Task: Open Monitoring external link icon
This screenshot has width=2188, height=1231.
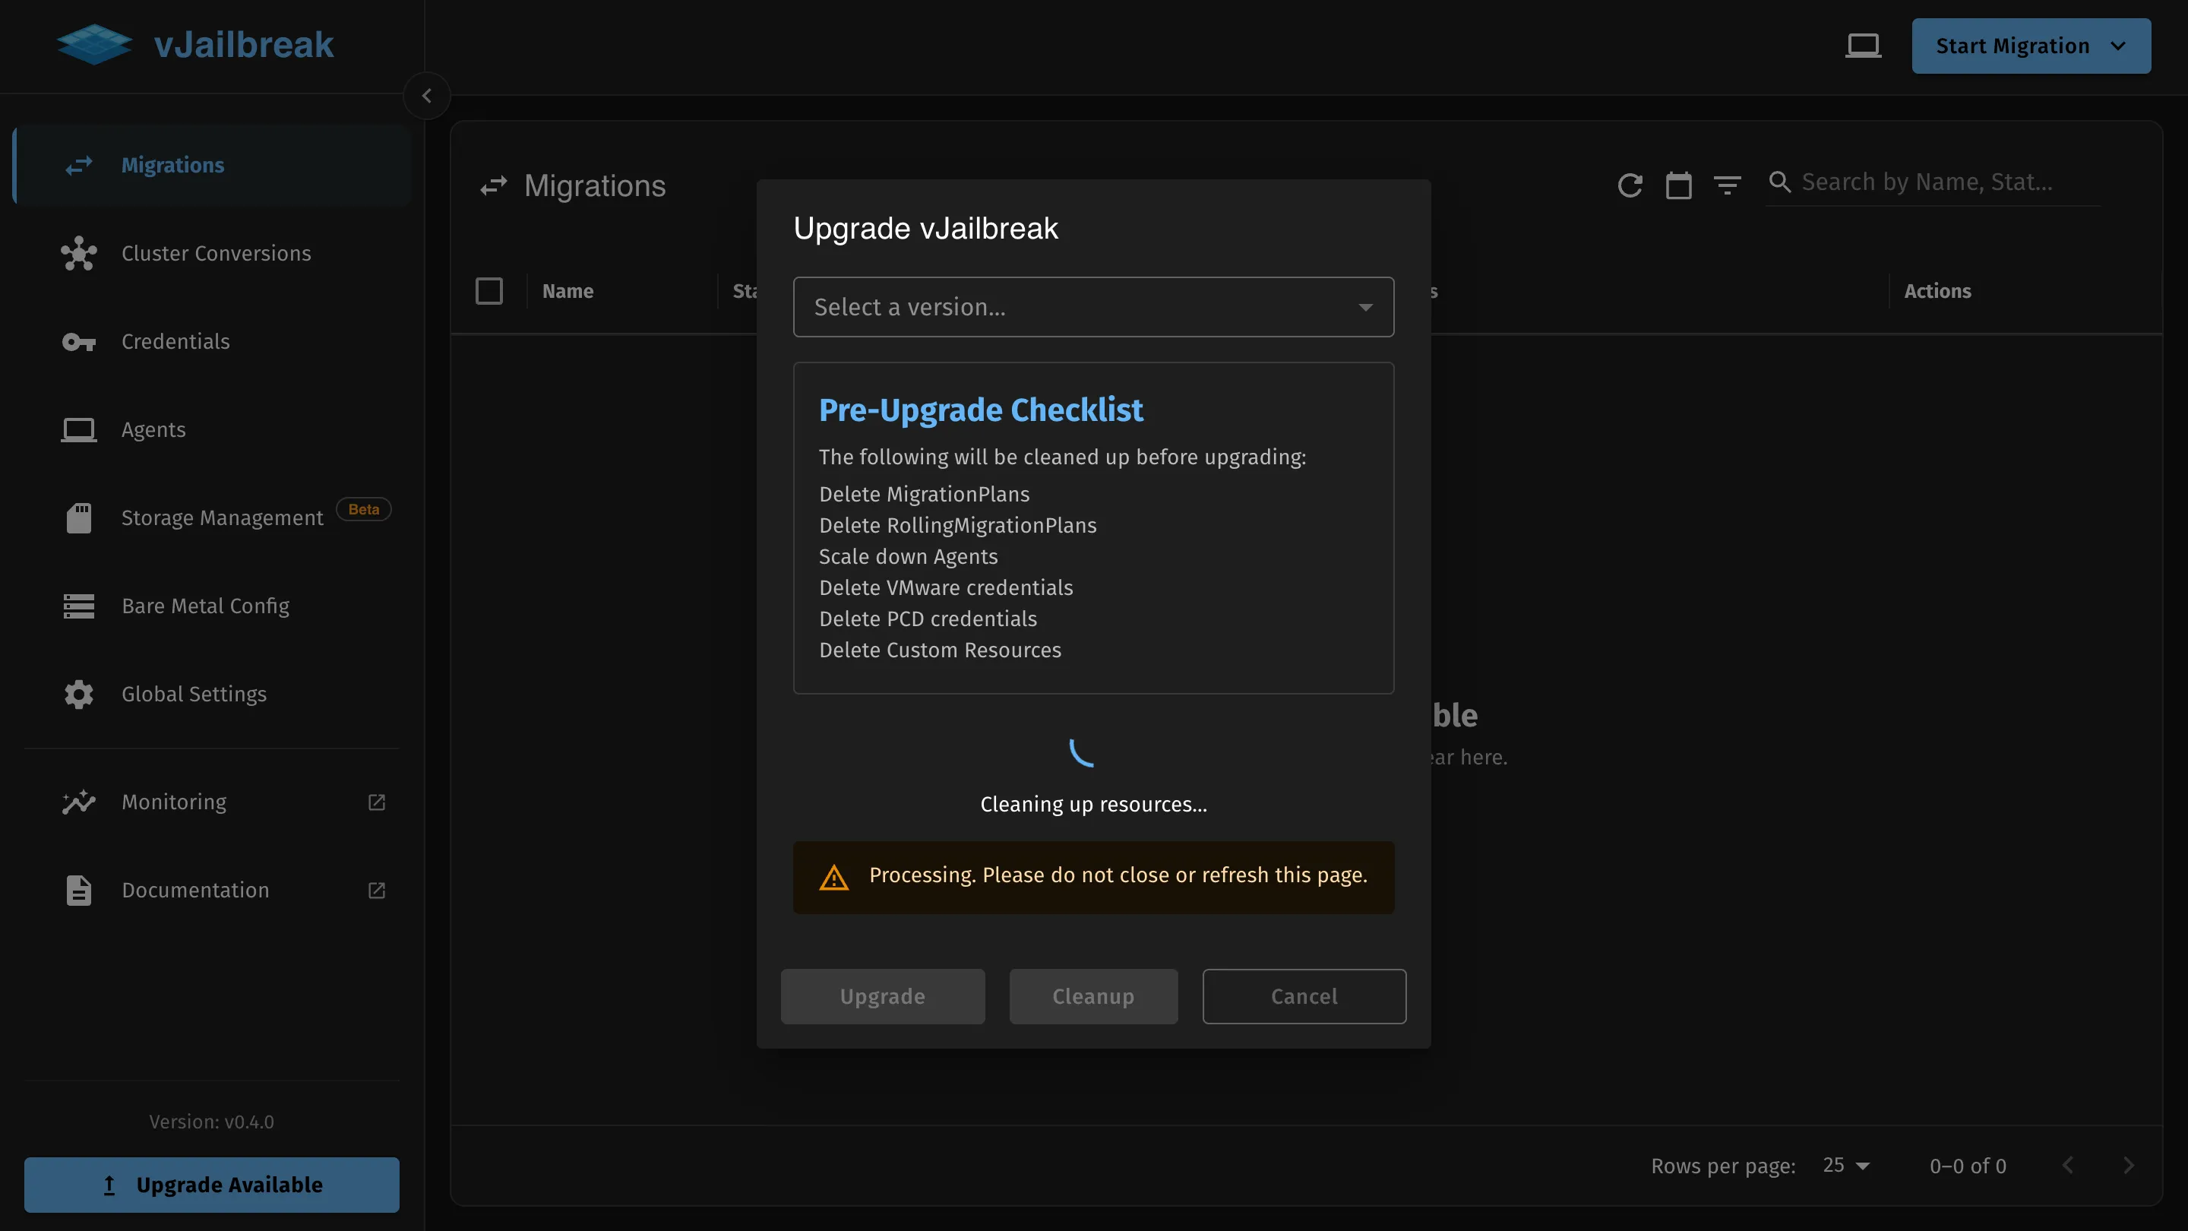Action: coord(376,802)
